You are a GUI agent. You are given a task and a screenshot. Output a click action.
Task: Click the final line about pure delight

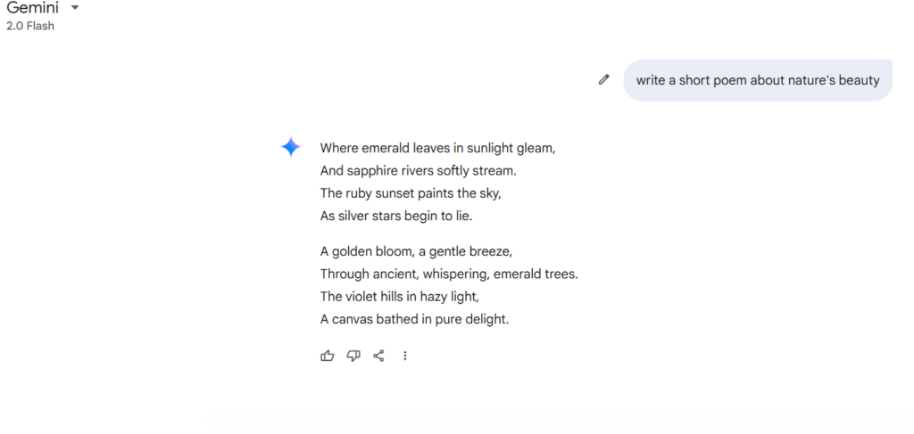tap(414, 319)
